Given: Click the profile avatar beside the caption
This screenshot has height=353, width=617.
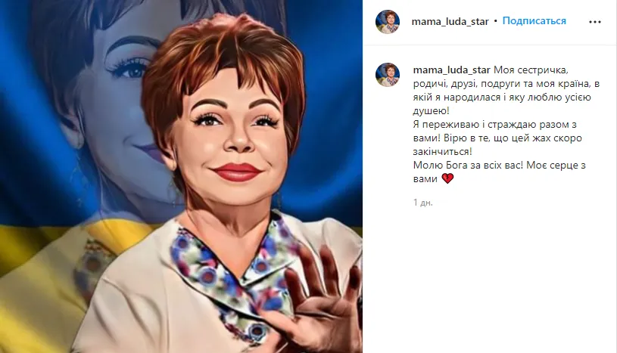Looking at the screenshot, I should (388, 75).
